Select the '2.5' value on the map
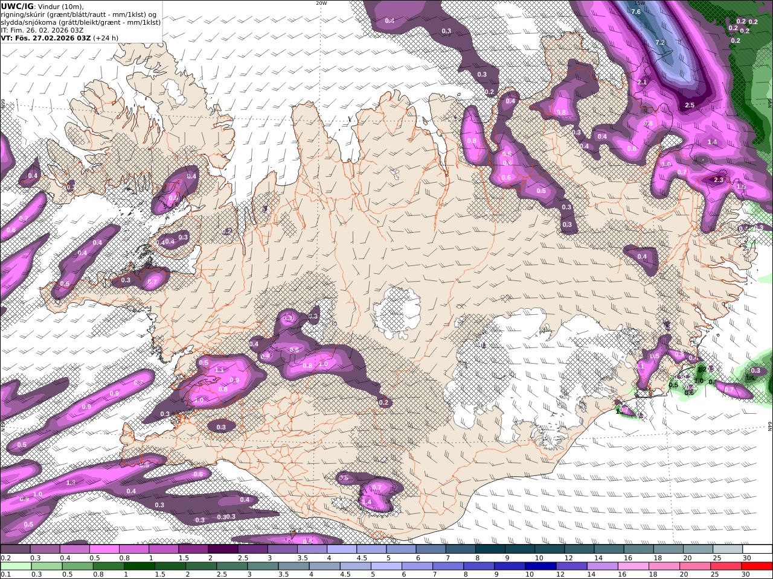The image size is (773, 579). (690, 105)
